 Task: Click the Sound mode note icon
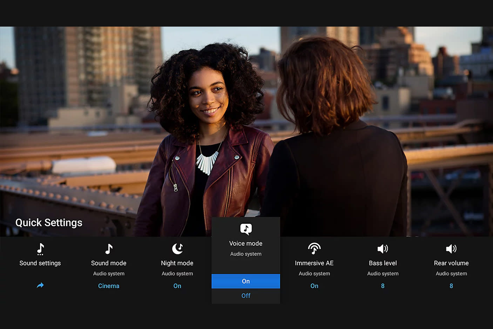(x=109, y=249)
